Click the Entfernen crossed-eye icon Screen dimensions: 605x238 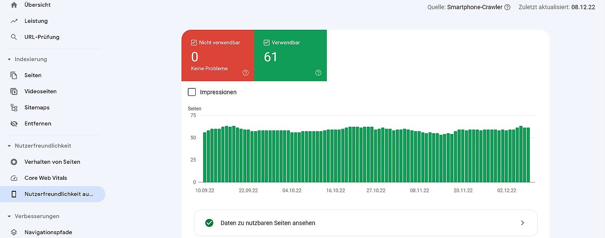tap(14, 124)
